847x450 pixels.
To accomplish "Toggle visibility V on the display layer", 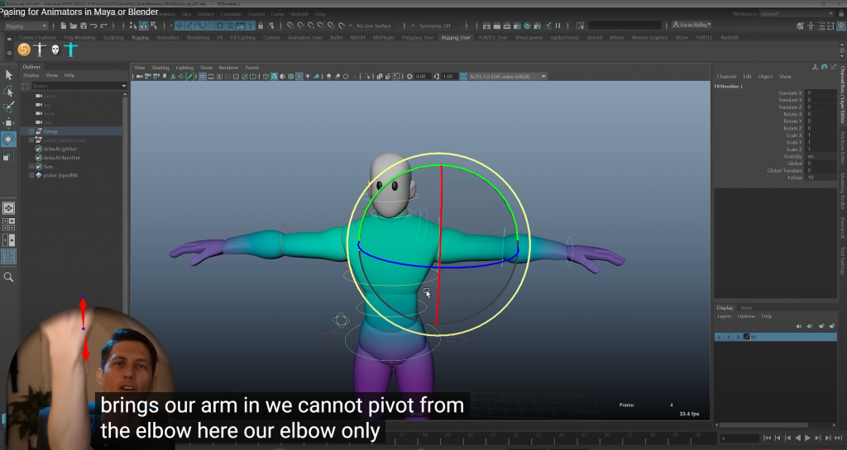I will [720, 337].
